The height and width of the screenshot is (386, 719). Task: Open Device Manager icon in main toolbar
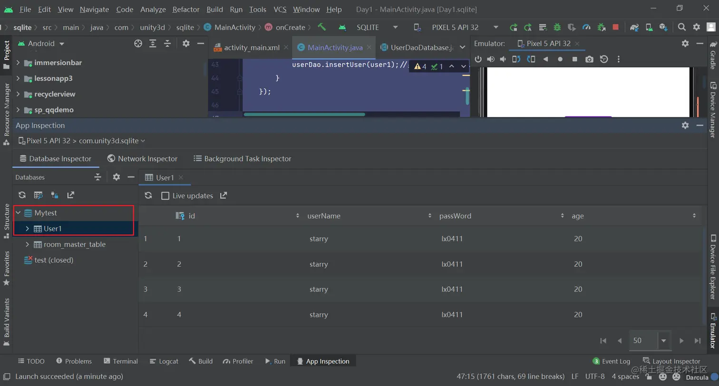tap(649, 28)
